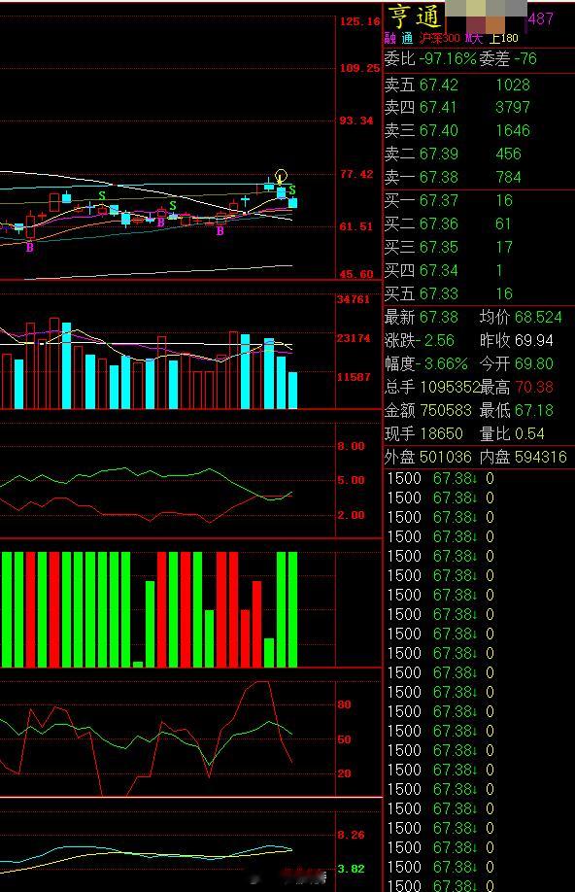This screenshot has width=575, height=892.
Task: Click the purple 487 number at top right
Action: point(540,18)
